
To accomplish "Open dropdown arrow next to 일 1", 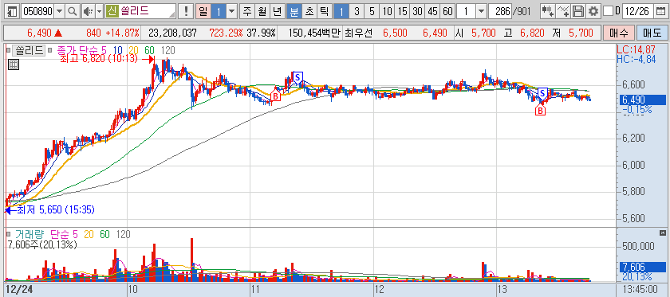I will point(231,11).
